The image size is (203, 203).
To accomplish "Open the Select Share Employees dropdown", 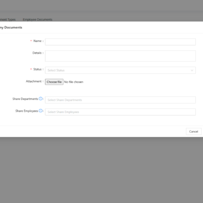I will click(x=120, y=112).
